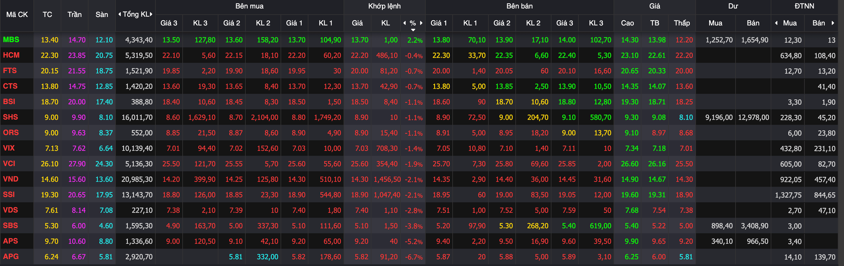Click FTS reference price 20.15

[50, 71]
